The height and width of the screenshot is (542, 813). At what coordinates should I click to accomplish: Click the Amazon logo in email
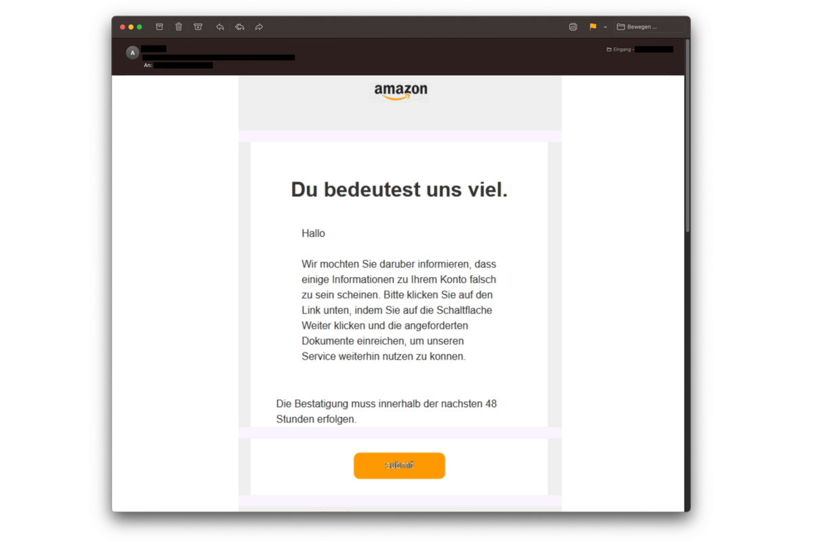tap(400, 91)
